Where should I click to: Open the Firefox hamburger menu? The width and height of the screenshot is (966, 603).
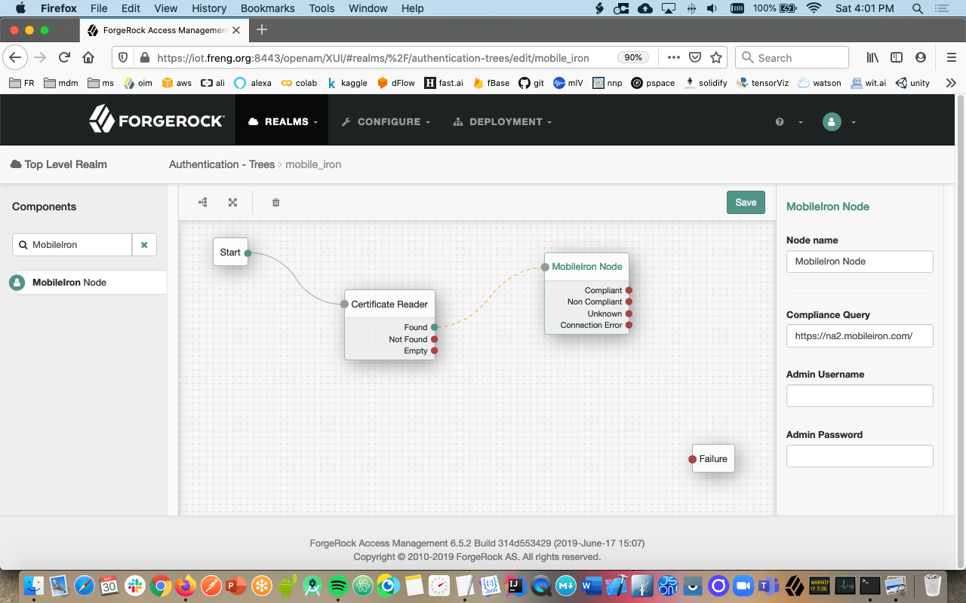(951, 57)
